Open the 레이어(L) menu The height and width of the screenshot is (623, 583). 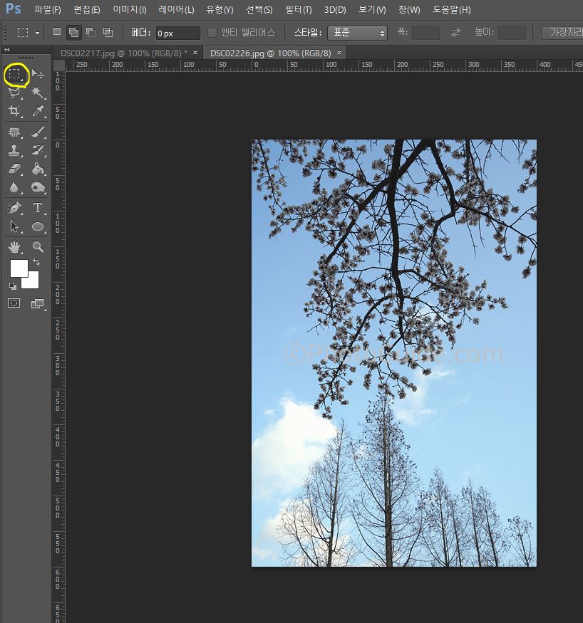pyautogui.click(x=176, y=9)
